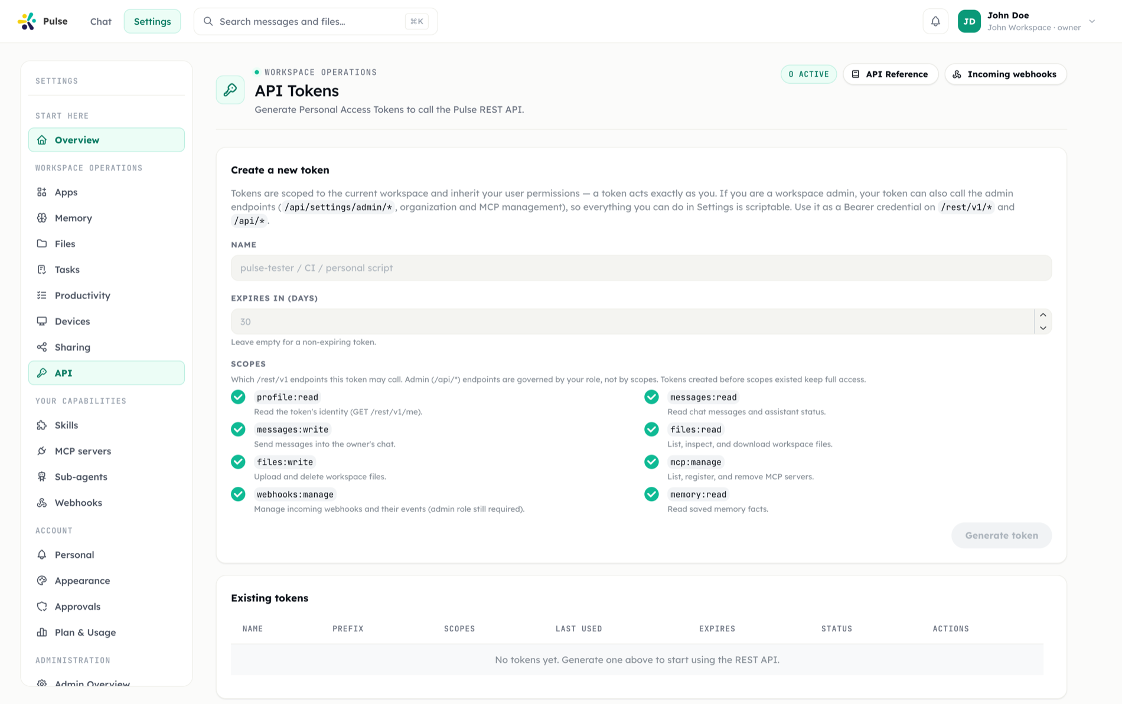
Task: Click the NAME column header in Existing tokens
Action: (x=253, y=629)
